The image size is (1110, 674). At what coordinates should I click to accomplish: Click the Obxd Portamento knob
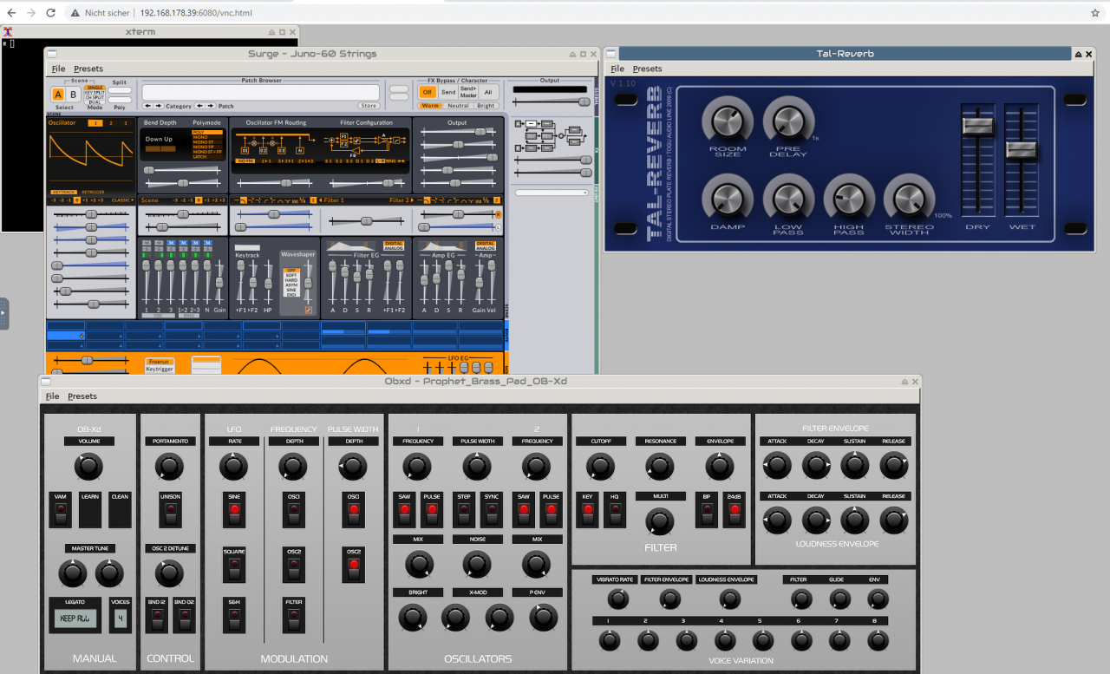169,467
